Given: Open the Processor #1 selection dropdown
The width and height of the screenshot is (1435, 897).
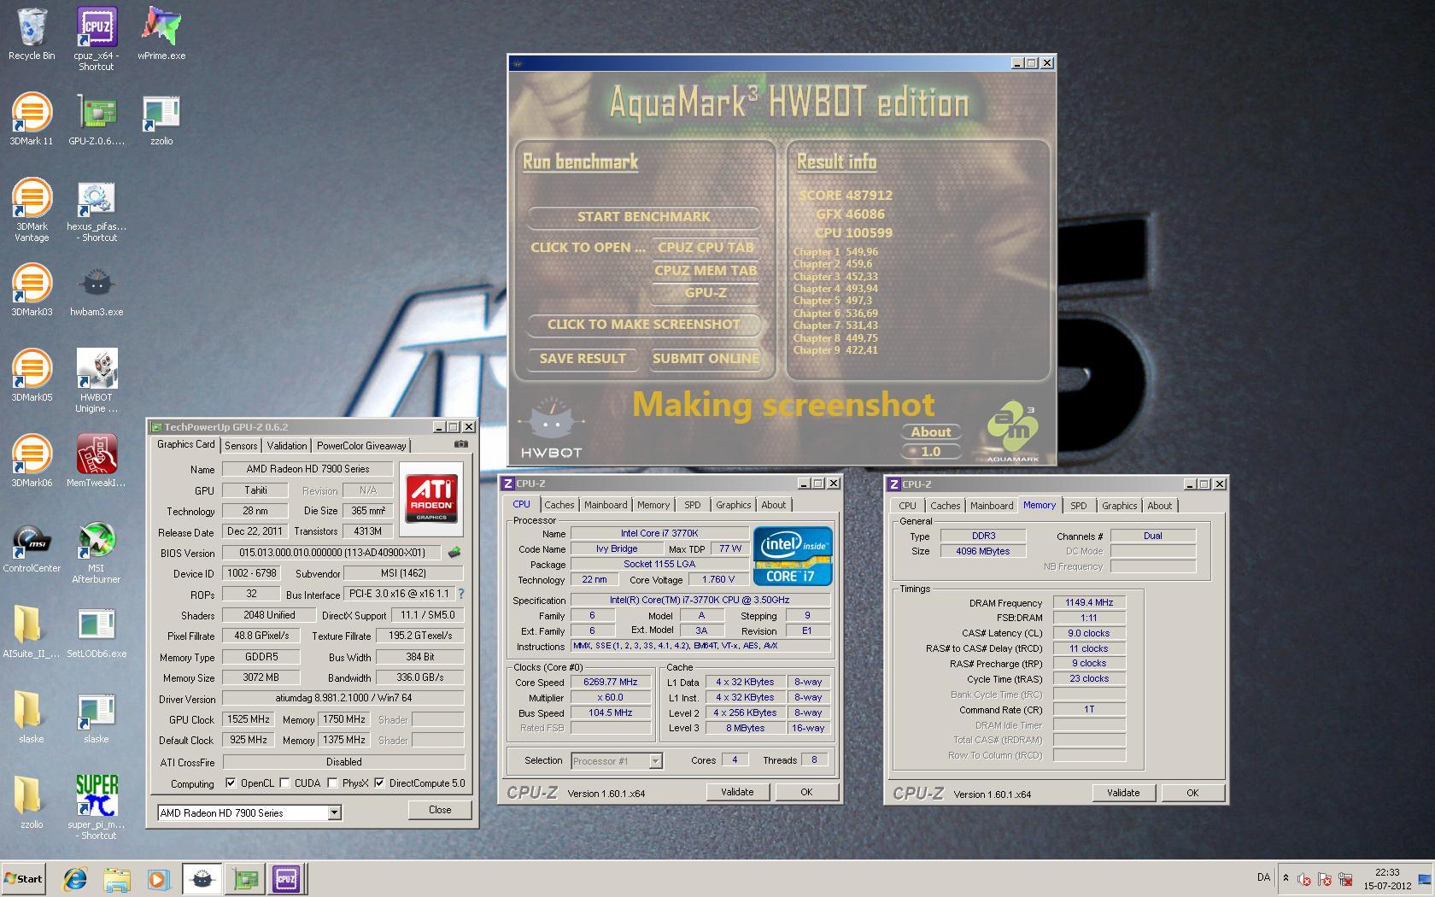Looking at the screenshot, I should coord(655,760).
